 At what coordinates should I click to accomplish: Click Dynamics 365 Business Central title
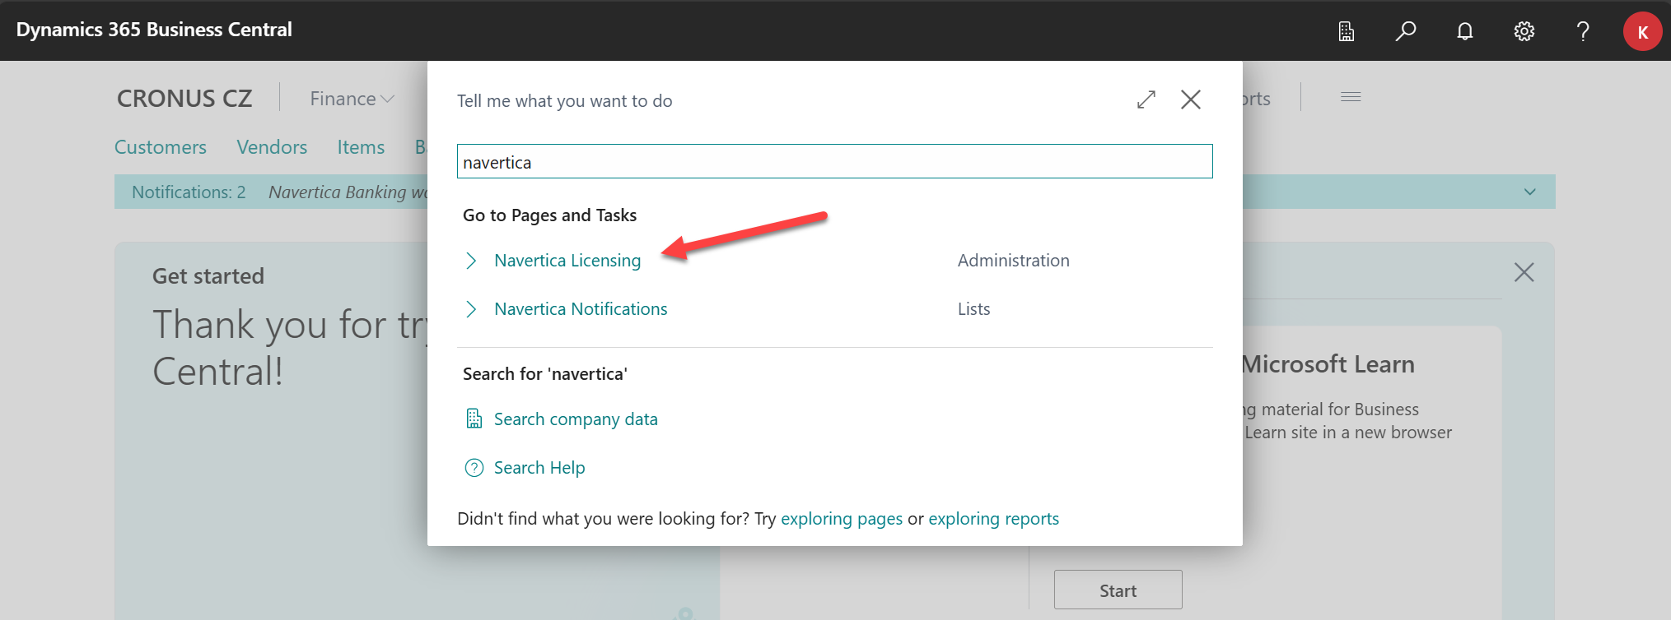point(154,30)
